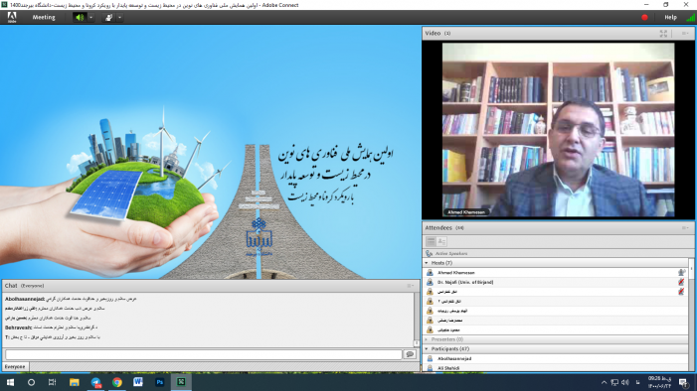This screenshot has height=391, width=697.
Task: Click Ahmad Khamesan's host avatar icon
Action: [x=430, y=273]
